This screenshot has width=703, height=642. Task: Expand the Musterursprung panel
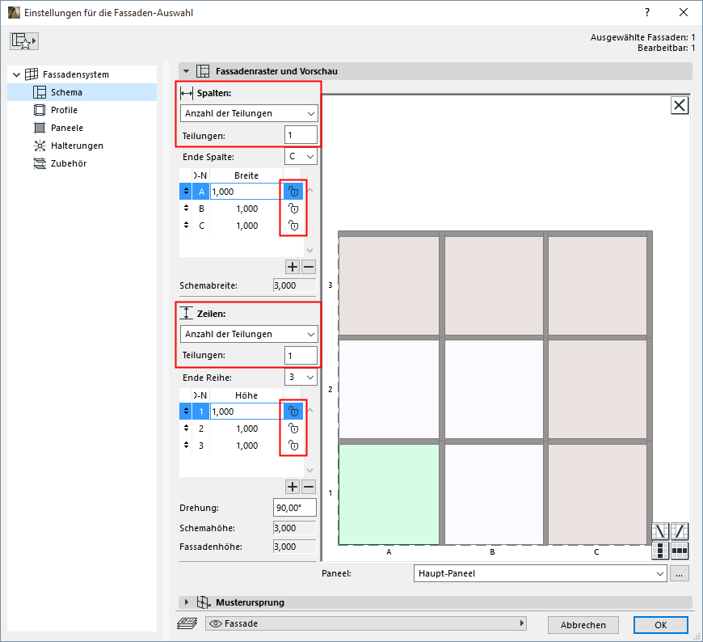pyautogui.click(x=187, y=602)
